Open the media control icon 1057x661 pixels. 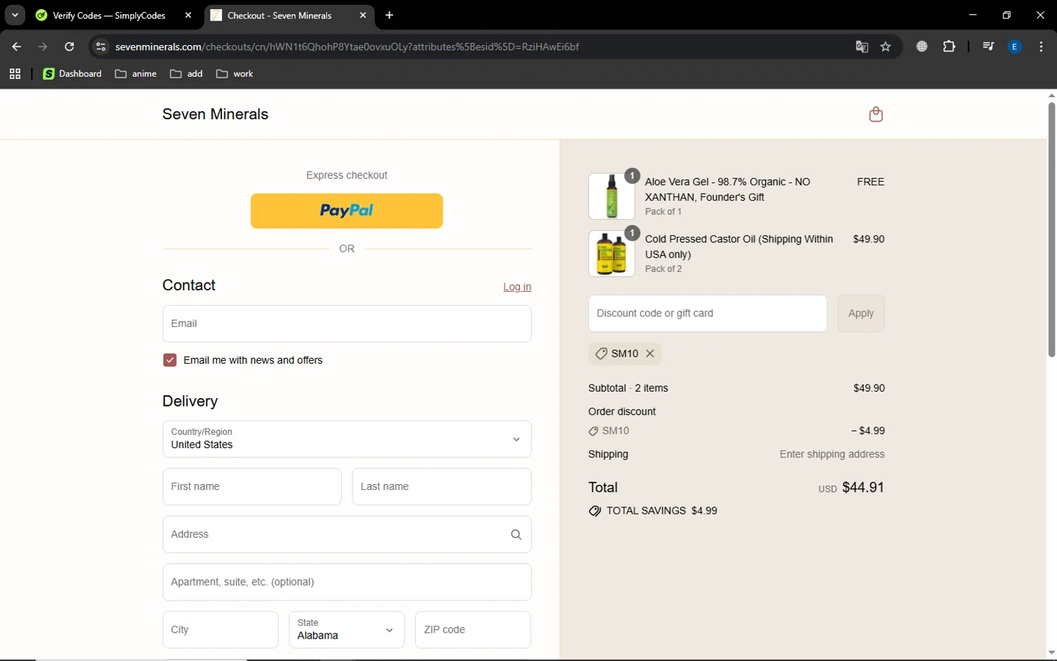pos(988,47)
